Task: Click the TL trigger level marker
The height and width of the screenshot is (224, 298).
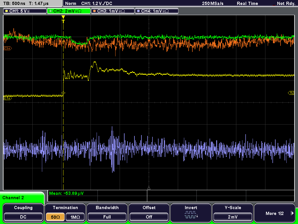Action: pos(291,93)
